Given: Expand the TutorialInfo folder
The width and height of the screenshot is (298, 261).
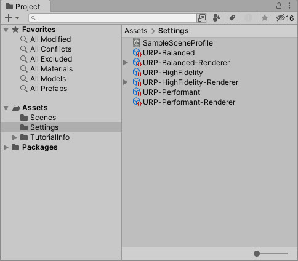Looking at the screenshot, I should (x=14, y=137).
